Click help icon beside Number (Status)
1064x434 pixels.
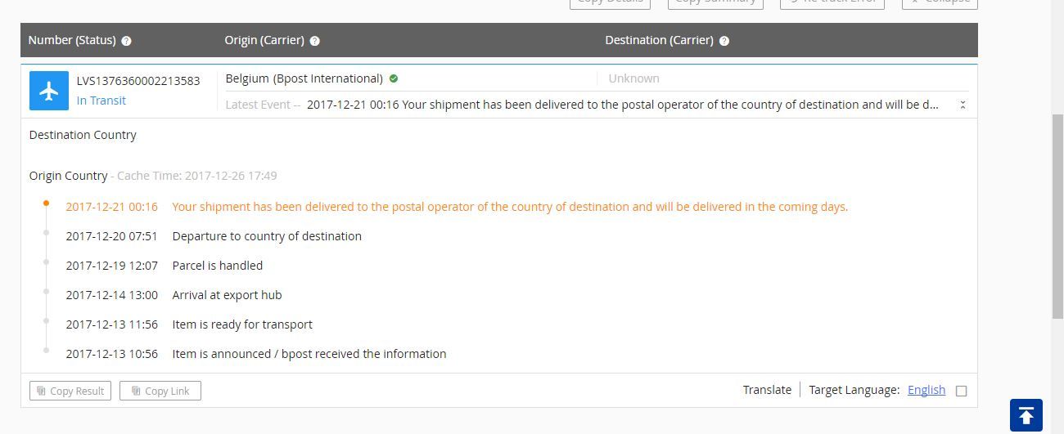tap(126, 41)
